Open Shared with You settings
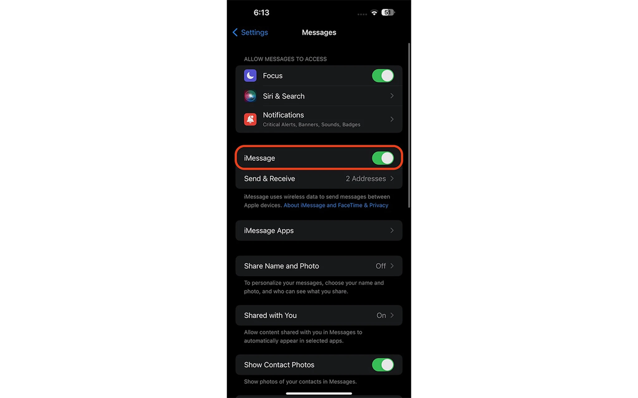This screenshot has height=398, width=638. pyautogui.click(x=319, y=315)
